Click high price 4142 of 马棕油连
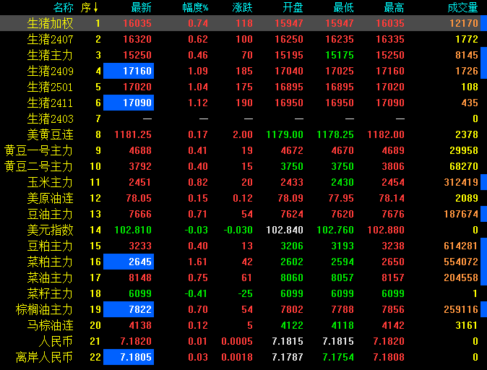The height and width of the screenshot is (370, 487). (x=393, y=325)
